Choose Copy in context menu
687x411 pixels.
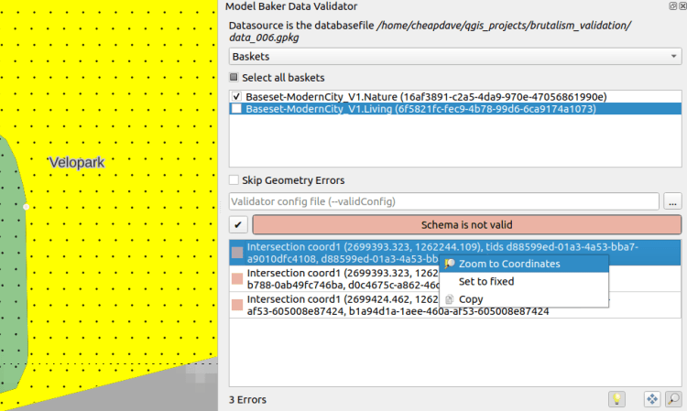coord(524,299)
